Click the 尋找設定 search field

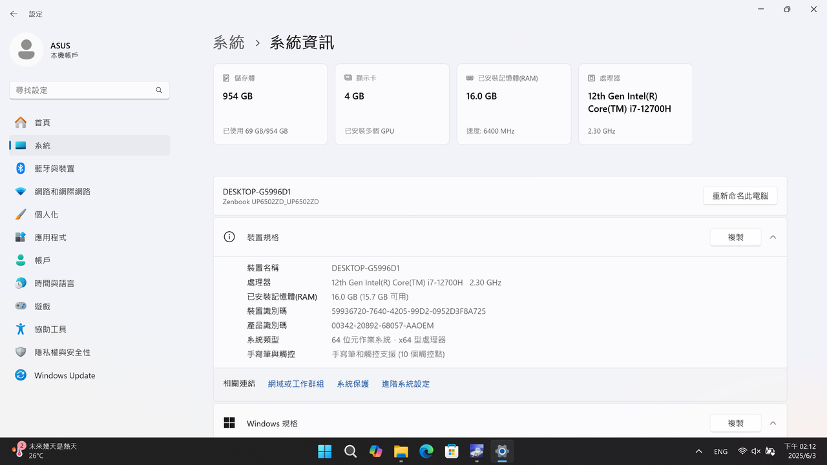(x=89, y=90)
